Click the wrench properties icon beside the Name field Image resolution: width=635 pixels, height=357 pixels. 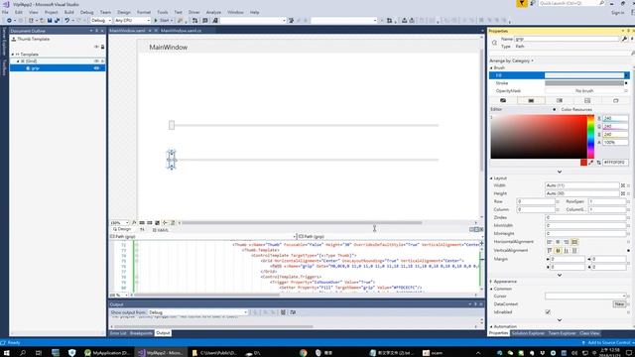624,39
